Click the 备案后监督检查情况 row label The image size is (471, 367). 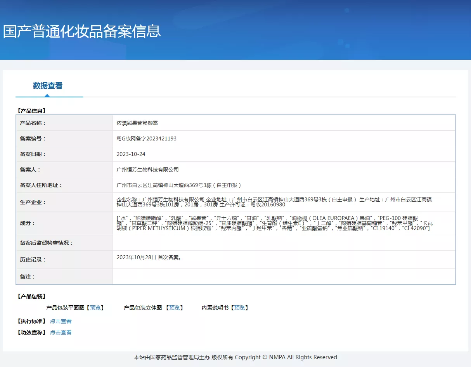click(47, 243)
